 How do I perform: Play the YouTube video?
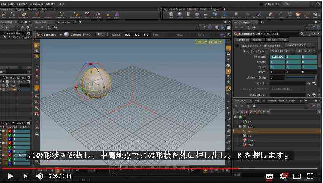coord(10,176)
